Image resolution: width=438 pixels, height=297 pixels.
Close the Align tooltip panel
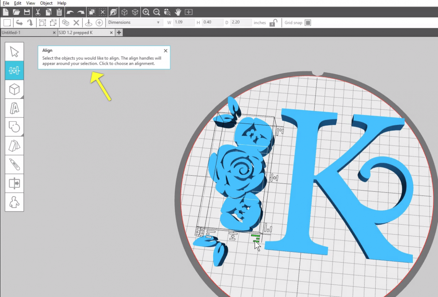click(166, 51)
